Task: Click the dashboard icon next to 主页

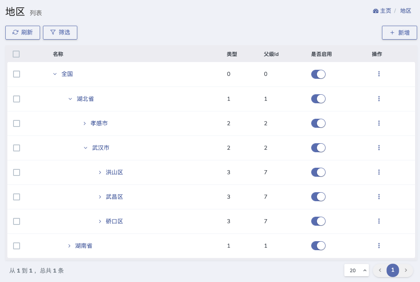Action: point(375,11)
